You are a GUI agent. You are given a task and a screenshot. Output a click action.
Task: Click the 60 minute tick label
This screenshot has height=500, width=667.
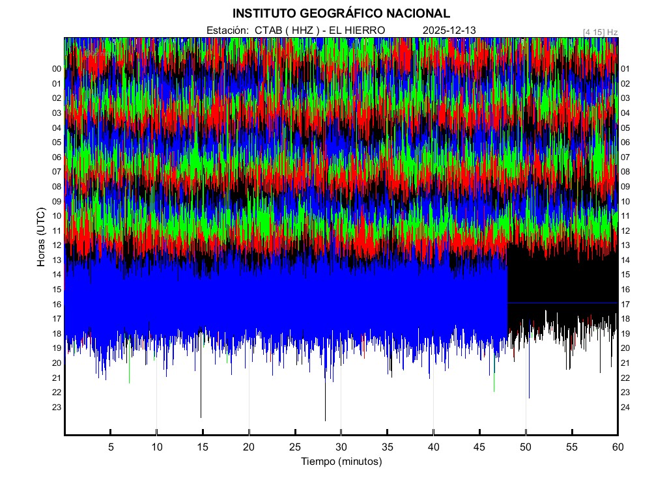click(x=617, y=447)
